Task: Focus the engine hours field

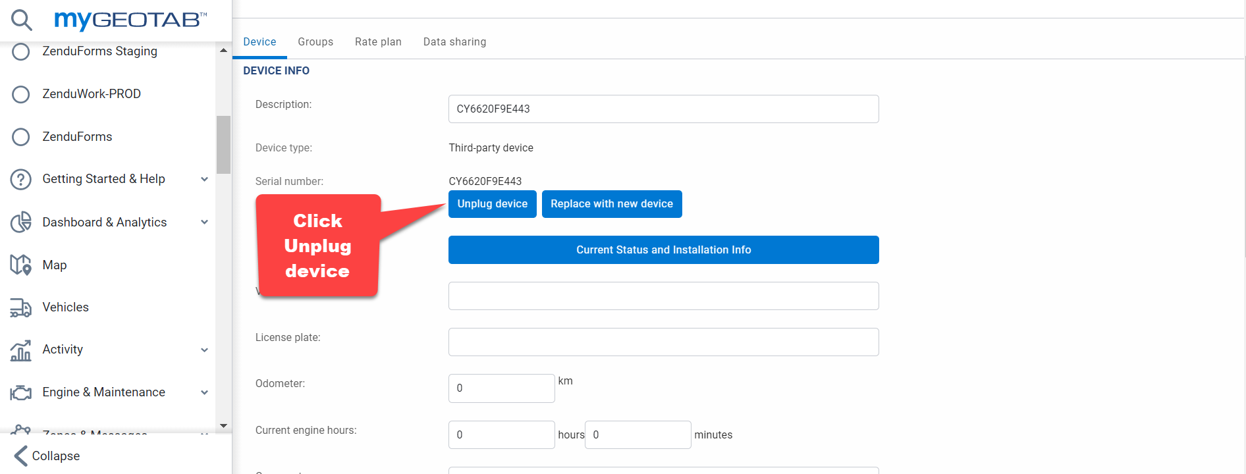Action: [x=502, y=435]
